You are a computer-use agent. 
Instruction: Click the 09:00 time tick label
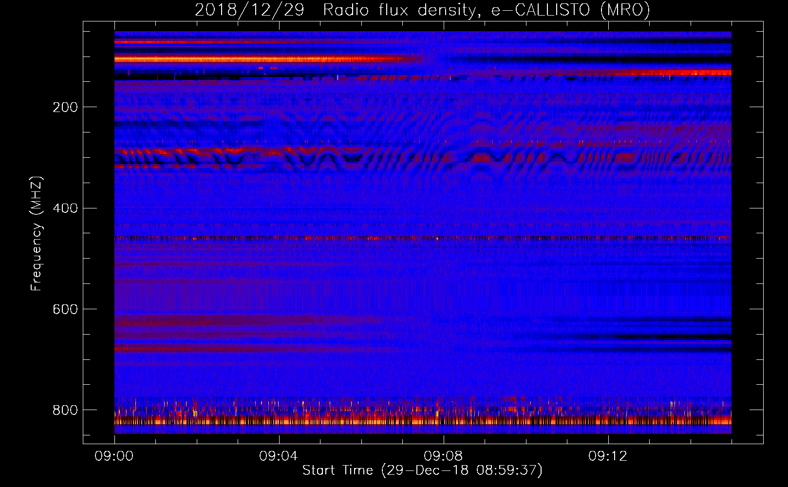pyautogui.click(x=114, y=456)
